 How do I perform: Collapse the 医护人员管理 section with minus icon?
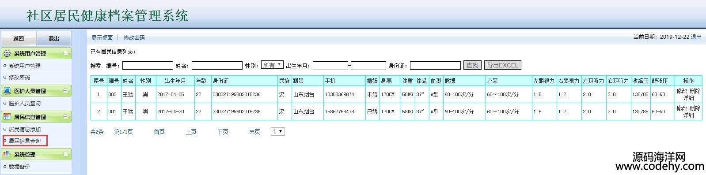(66, 91)
